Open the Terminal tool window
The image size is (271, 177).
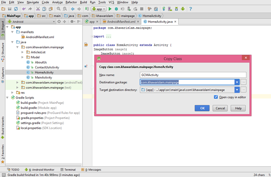point(68,170)
